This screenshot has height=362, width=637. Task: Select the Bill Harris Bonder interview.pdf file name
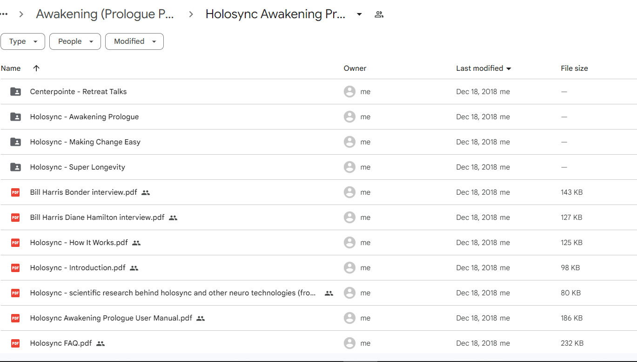tap(84, 192)
